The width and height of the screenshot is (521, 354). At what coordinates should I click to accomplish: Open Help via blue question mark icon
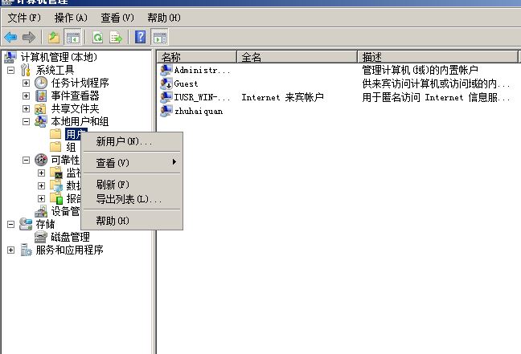[141, 37]
